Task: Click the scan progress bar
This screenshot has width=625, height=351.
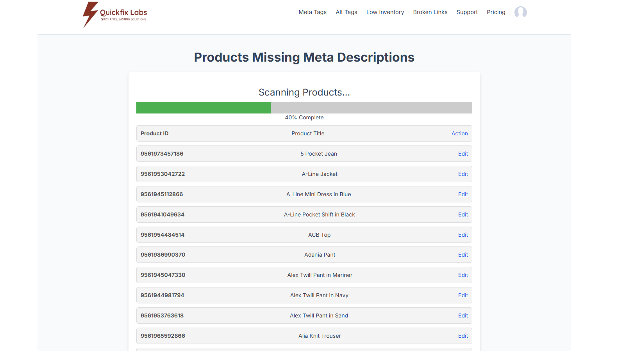Action: point(304,108)
